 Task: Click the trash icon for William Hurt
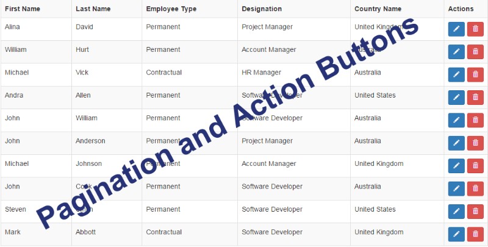tap(475, 52)
